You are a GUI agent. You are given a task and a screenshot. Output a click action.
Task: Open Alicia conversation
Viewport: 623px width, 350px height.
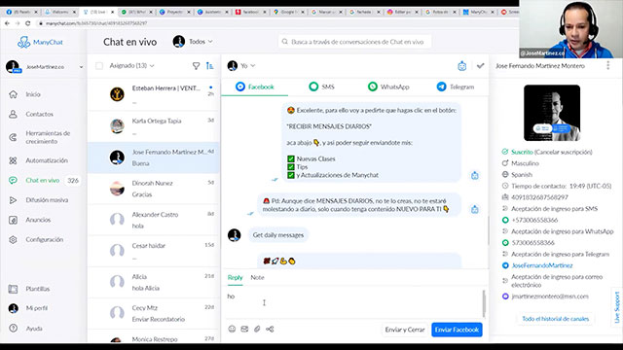coord(154,283)
